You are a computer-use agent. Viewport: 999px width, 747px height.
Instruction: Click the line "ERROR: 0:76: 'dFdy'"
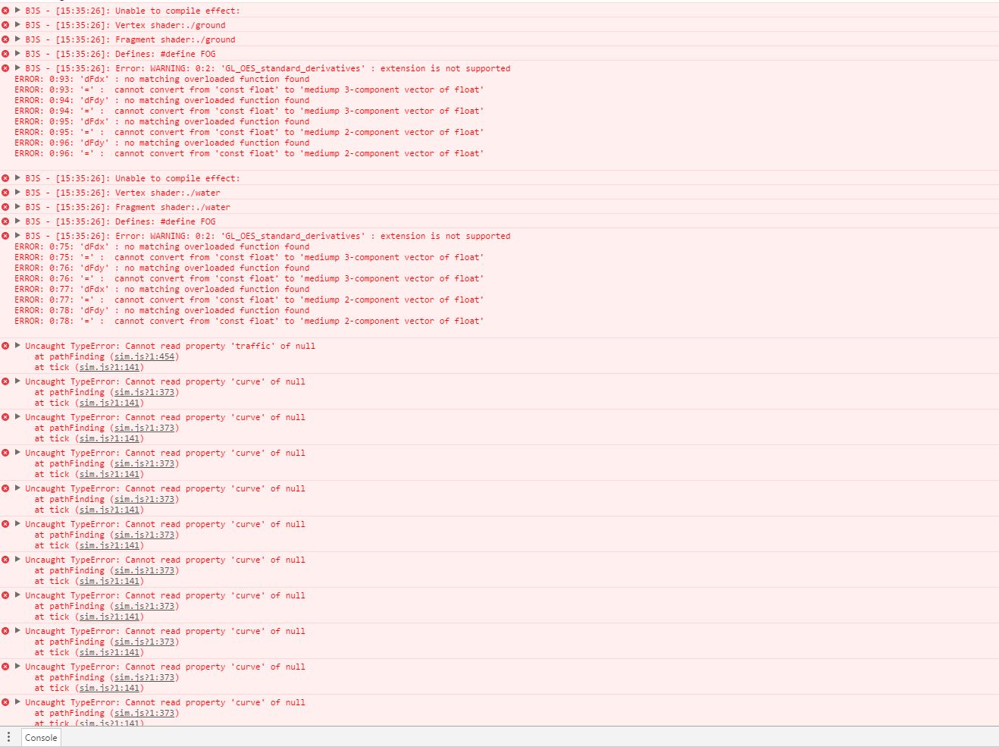pos(162,268)
